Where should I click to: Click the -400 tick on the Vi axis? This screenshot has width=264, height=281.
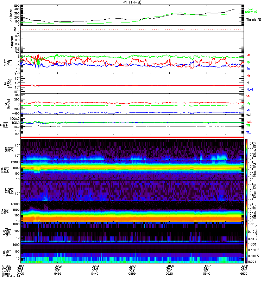pyautogui.click(x=16, y=113)
